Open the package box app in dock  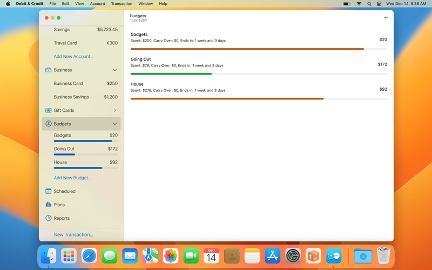(313, 255)
